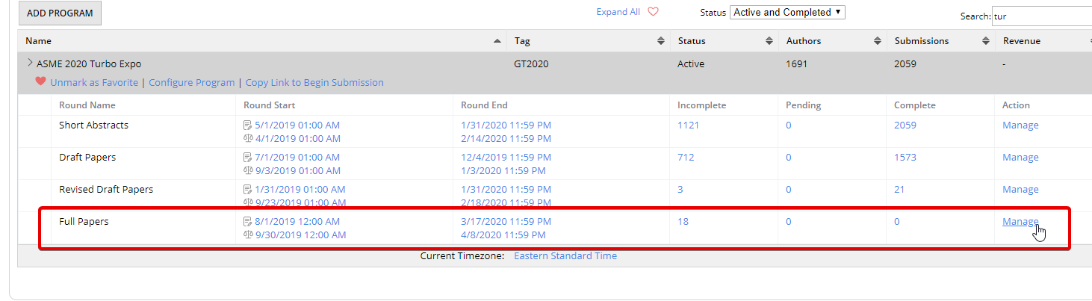
Task: Manage the Full Papers round
Action: [x=1020, y=222]
